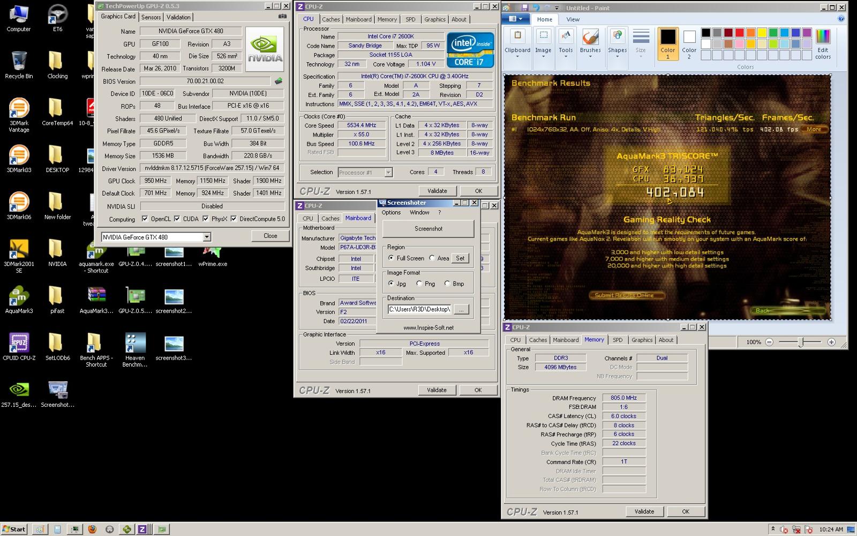Click the Undo icon in Paint title bar
Image resolution: width=857 pixels, height=536 pixels.
pyautogui.click(x=536, y=8)
